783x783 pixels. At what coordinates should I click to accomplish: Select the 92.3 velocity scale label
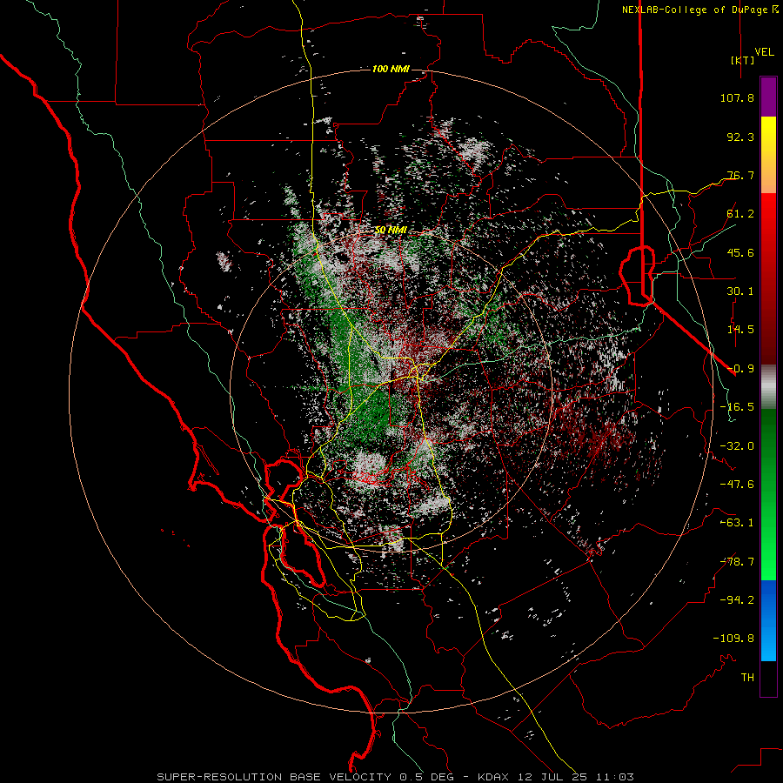click(x=740, y=137)
